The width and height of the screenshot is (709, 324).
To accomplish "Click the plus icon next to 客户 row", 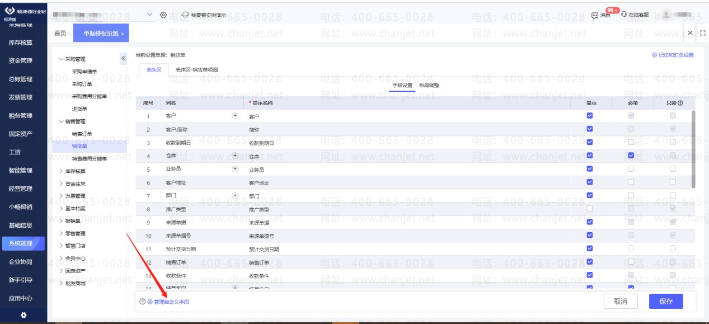I will pyautogui.click(x=235, y=116).
